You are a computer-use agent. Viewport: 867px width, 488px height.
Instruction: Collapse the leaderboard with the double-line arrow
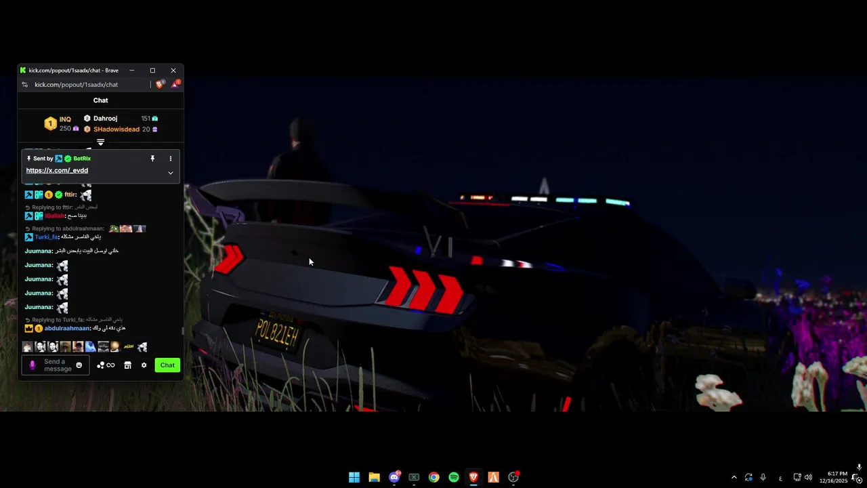coord(100,142)
